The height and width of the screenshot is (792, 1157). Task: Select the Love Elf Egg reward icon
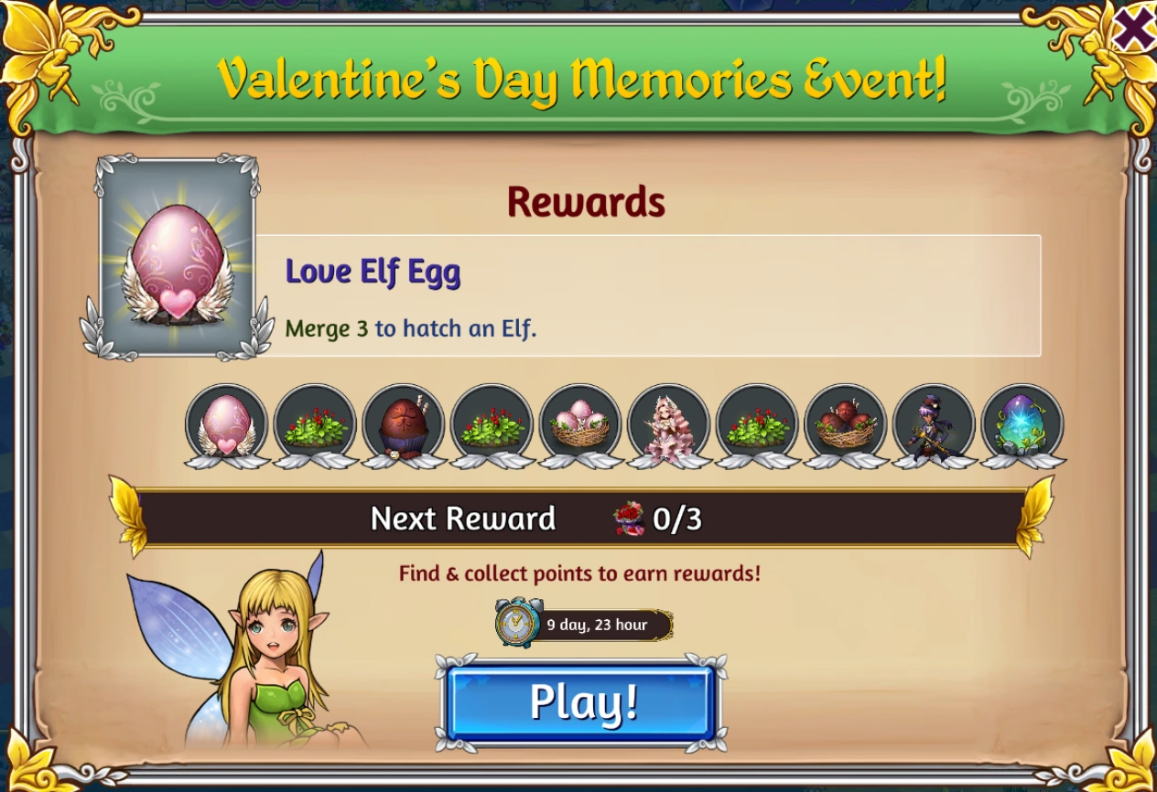click(226, 425)
